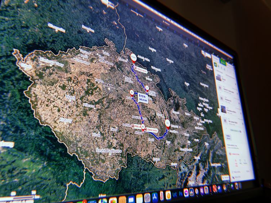271x203 pixels.
Task: Click the Písek city label
Action: [x=96, y=135]
